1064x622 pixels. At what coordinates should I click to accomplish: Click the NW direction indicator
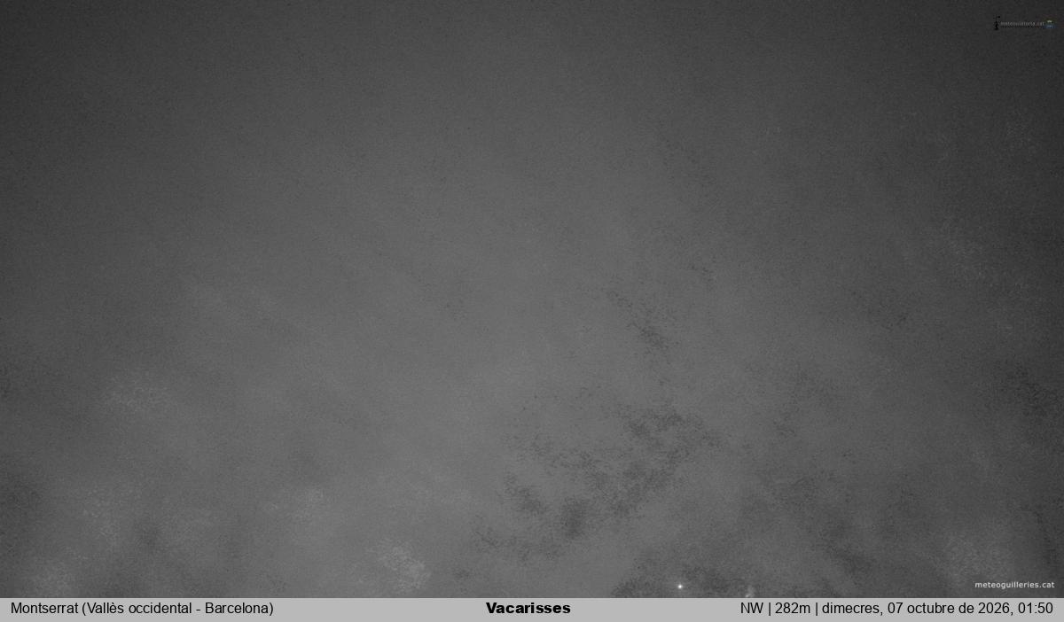[751, 609]
